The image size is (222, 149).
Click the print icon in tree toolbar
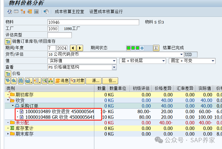point(29,81)
